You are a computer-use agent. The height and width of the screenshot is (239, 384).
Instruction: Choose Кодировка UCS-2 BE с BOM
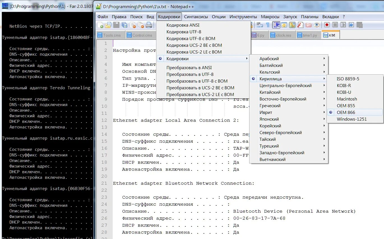pyautogui.click(x=203, y=45)
